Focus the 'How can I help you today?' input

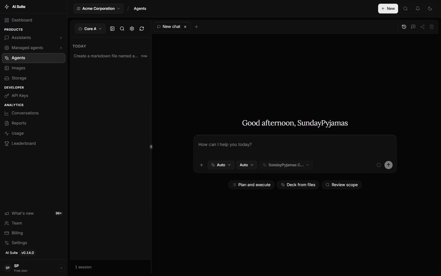[x=295, y=144]
